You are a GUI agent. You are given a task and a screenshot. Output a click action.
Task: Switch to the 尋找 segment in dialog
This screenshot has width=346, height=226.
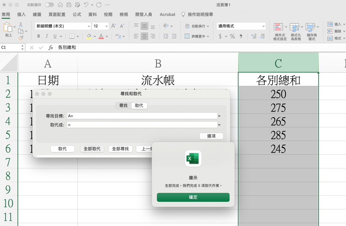(x=123, y=106)
